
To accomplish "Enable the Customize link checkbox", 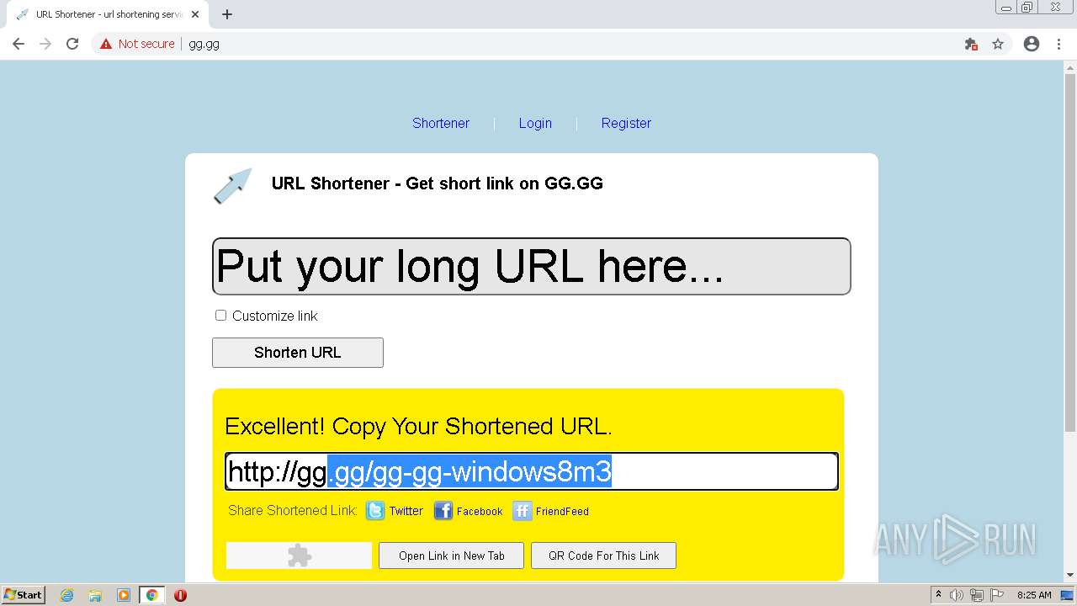I will 220,315.
